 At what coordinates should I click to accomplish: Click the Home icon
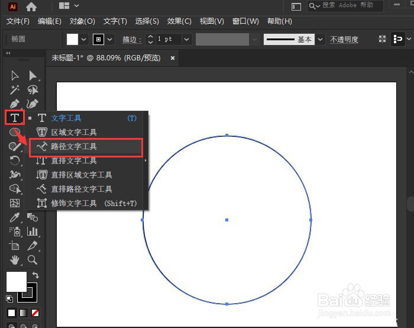(x=31, y=7)
